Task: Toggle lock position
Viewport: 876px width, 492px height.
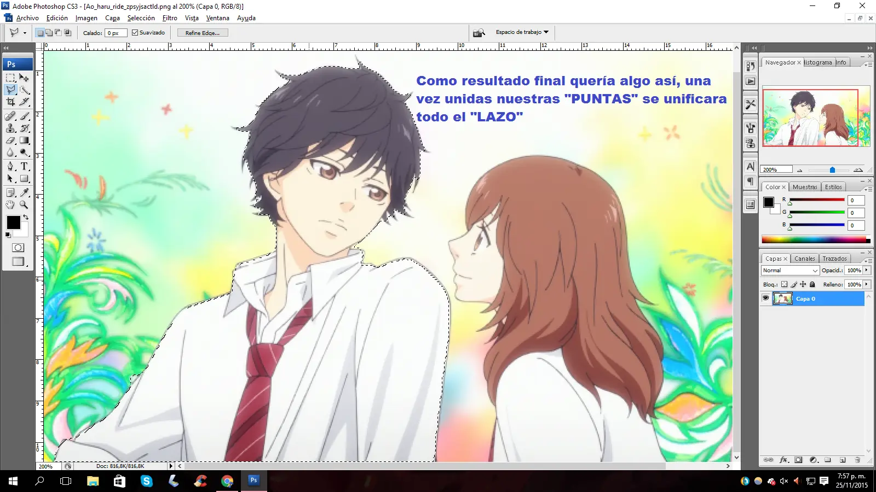Action: click(803, 284)
